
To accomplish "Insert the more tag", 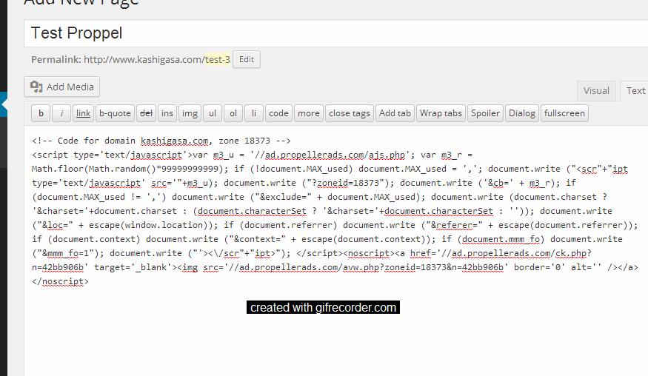I will tap(309, 113).
